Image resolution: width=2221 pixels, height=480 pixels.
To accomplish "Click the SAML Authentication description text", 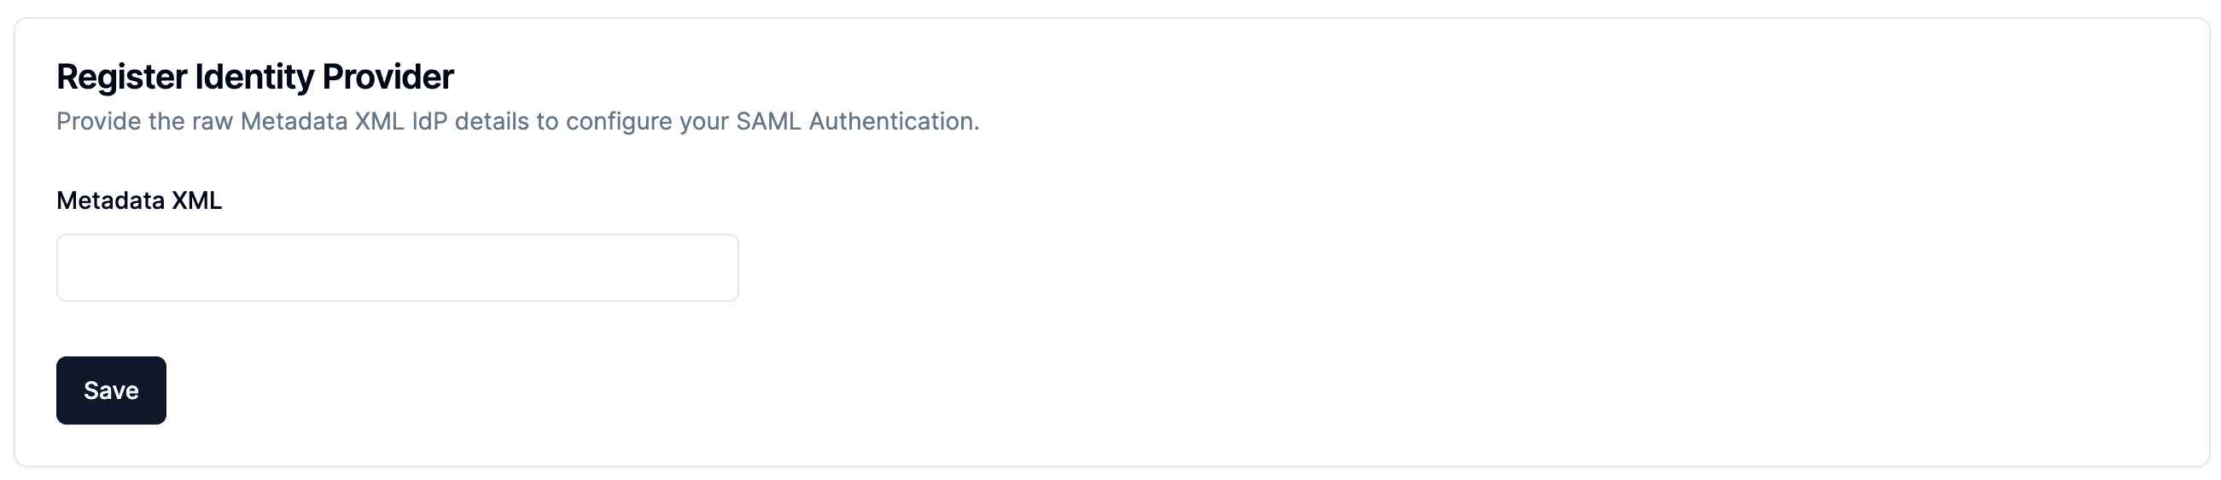I will point(517,122).
